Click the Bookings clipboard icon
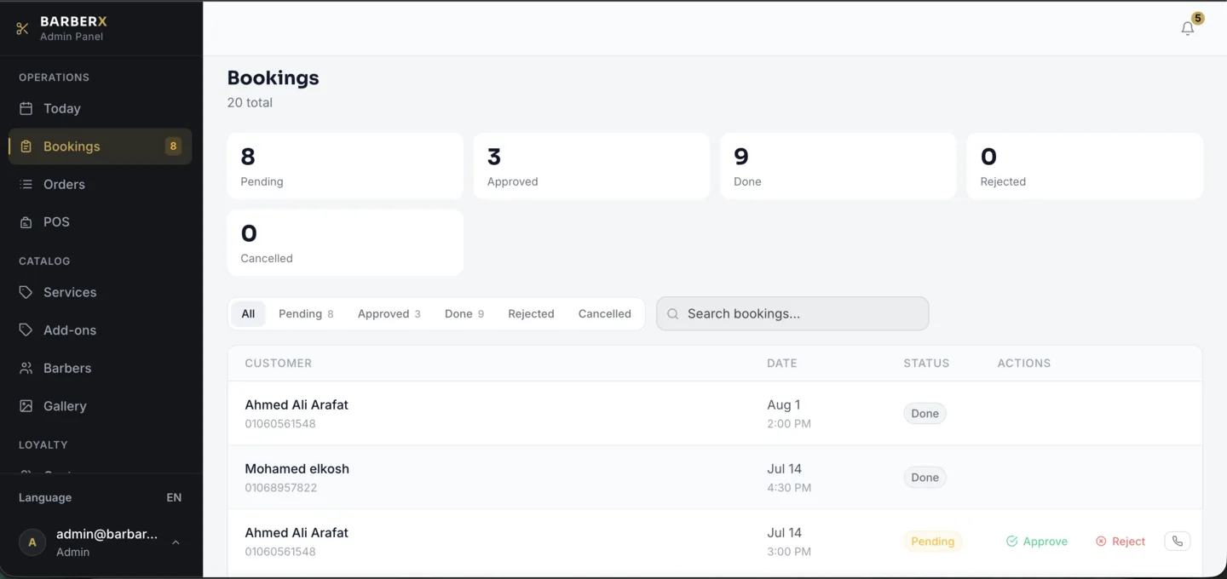 click(26, 146)
